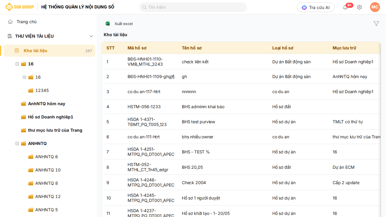Open the notifications bell
Screen dimensions: 386x217
click(345, 7)
